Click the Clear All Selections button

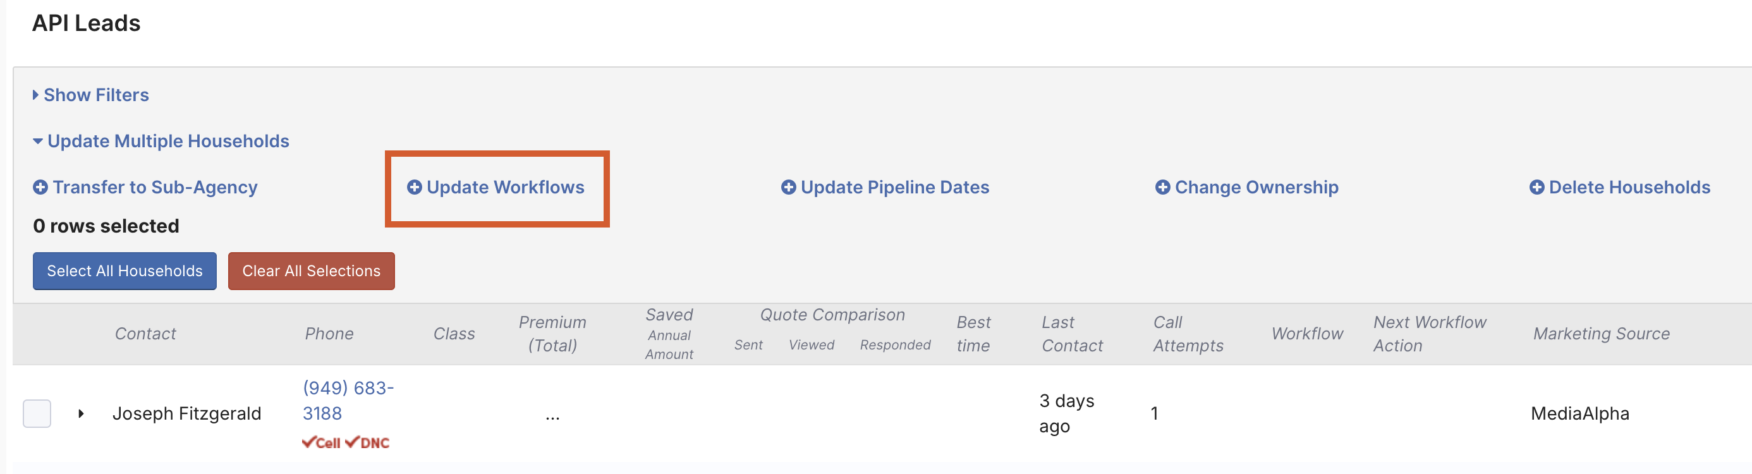(x=312, y=271)
